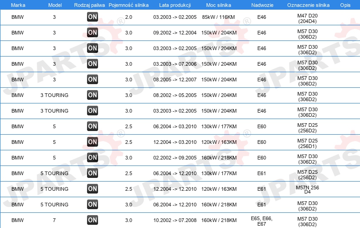Select the 12.2004 -> 12.2010 production dates
The image size is (360, 228).
tap(175, 189)
